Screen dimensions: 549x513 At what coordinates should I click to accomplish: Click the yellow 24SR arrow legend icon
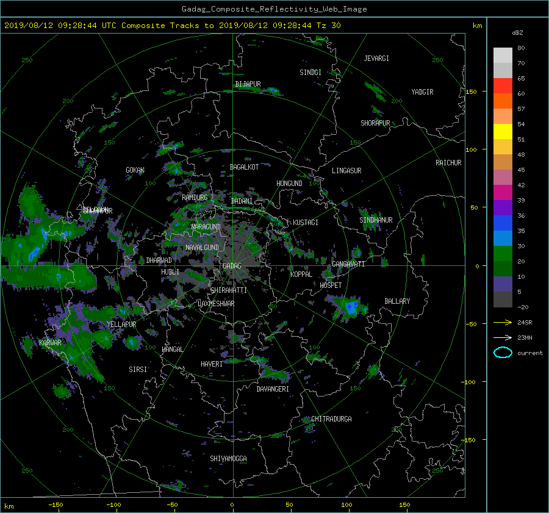click(503, 323)
